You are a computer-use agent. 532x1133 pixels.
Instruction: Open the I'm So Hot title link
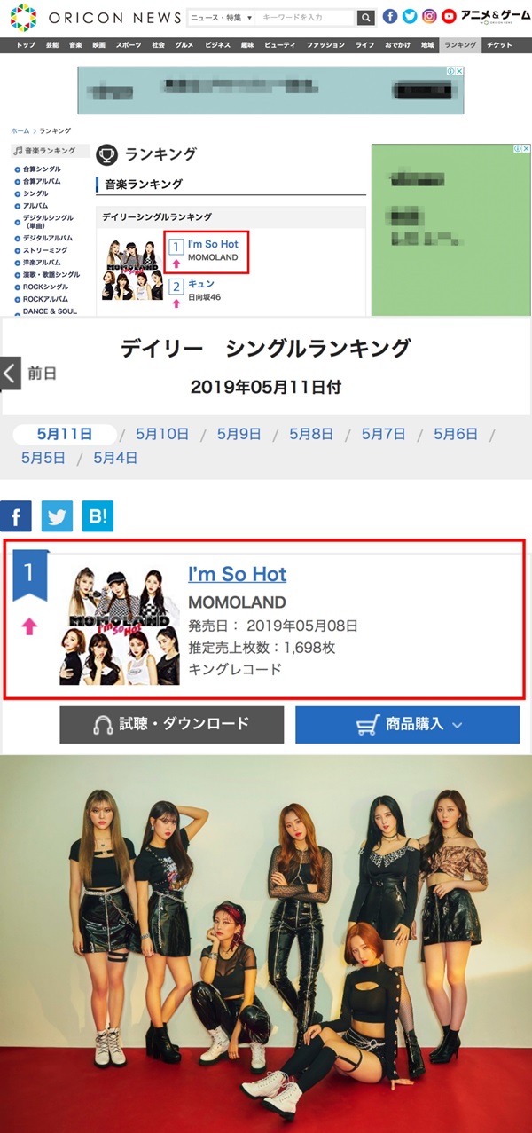point(238,574)
